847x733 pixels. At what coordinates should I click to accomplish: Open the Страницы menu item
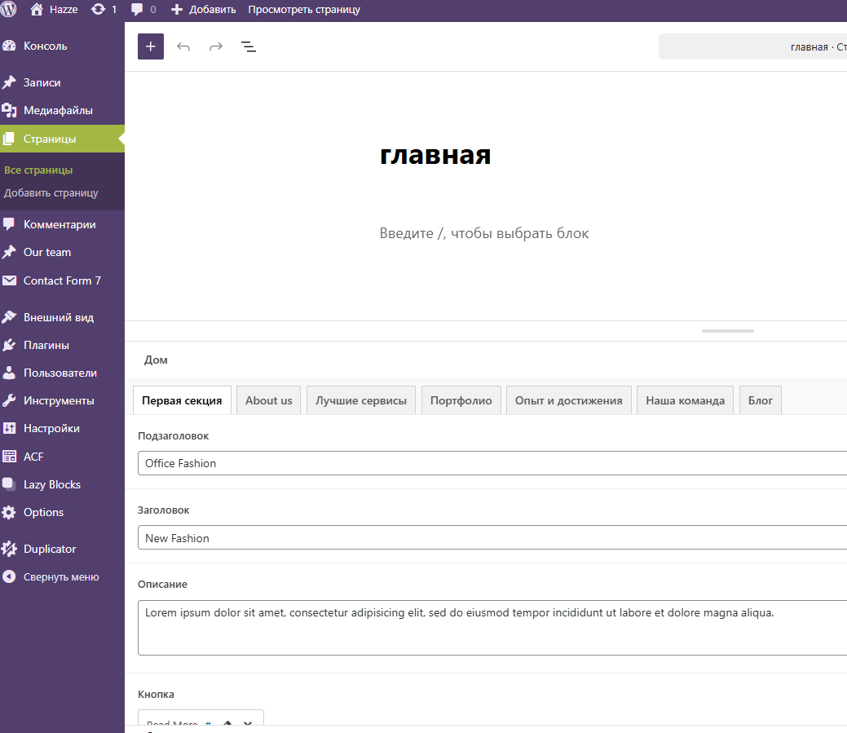[62, 139]
